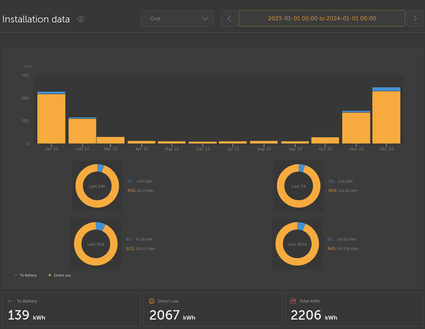Toggle the To Battery legend series
This screenshot has height=329, width=425.
[x=26, y=275]
